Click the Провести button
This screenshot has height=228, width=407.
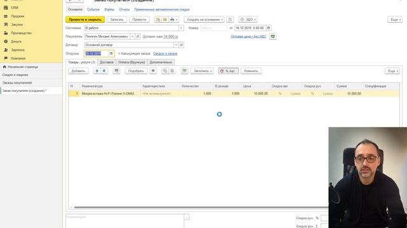[139, 20]
